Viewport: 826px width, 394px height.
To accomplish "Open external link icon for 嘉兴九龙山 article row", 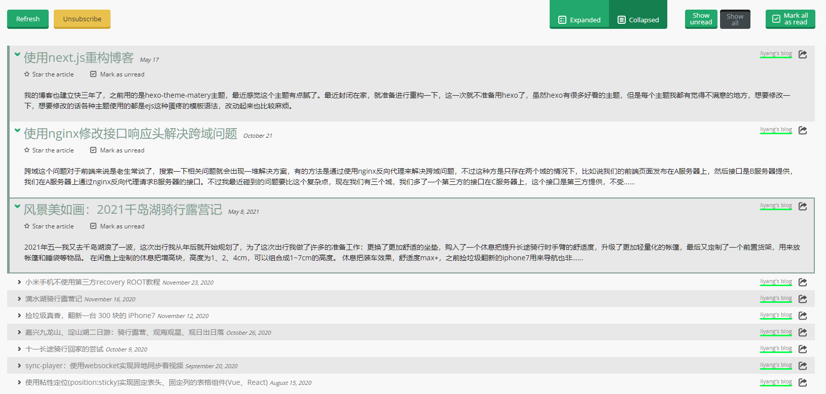I will [803, 332].
